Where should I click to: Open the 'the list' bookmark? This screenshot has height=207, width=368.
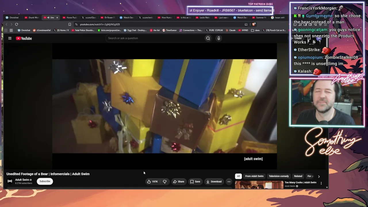[155, 30]
